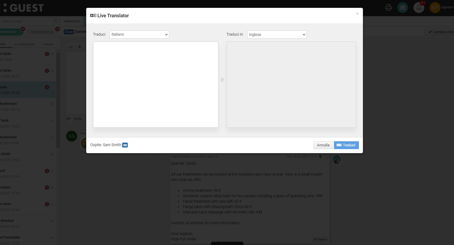This screenshot has width=454, height=245.
Task: Click the Annulla button
Action: 323,145
